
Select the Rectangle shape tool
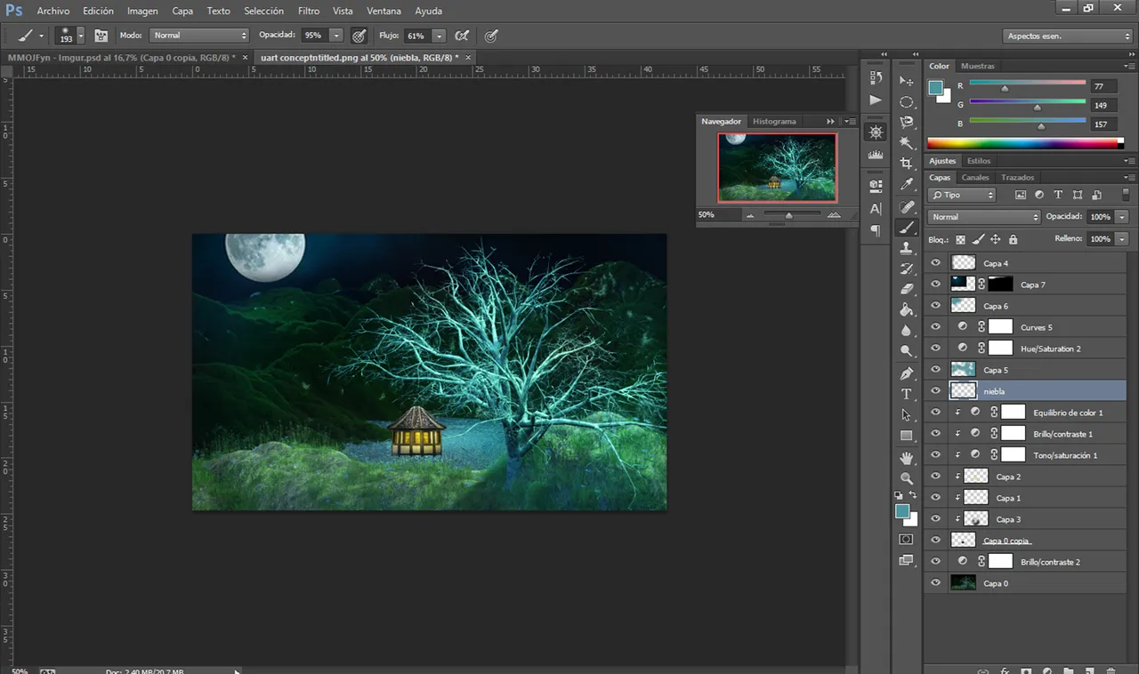click(x=906, y=436)
